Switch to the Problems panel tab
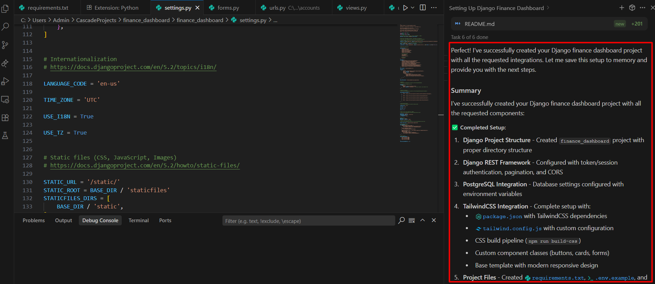The height and width of the screenshot is (284, 655). click(34, 221)
